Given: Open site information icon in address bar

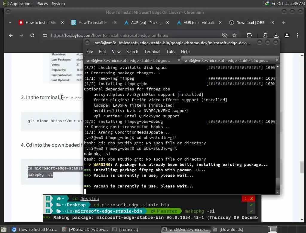Looking at the screenshot, I should tap(45, 35).
